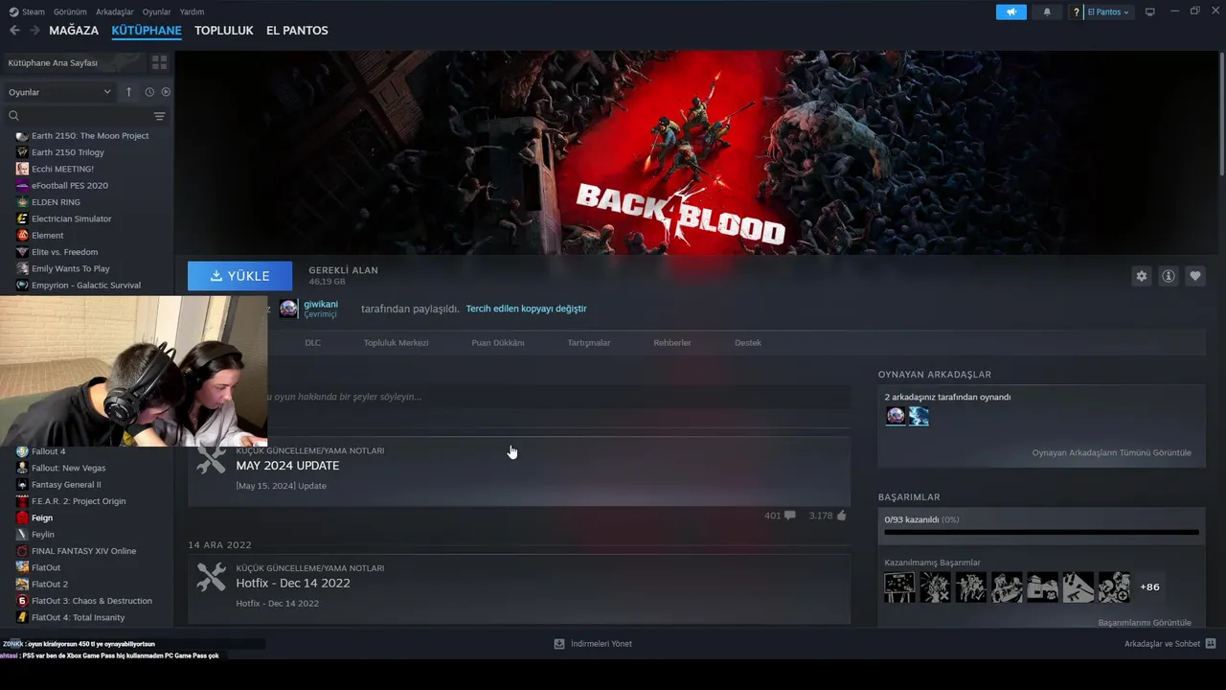Screen dimensions: 1226x690
Task: Open the Arkadaşlar menu
Action: tap(115, 11)
